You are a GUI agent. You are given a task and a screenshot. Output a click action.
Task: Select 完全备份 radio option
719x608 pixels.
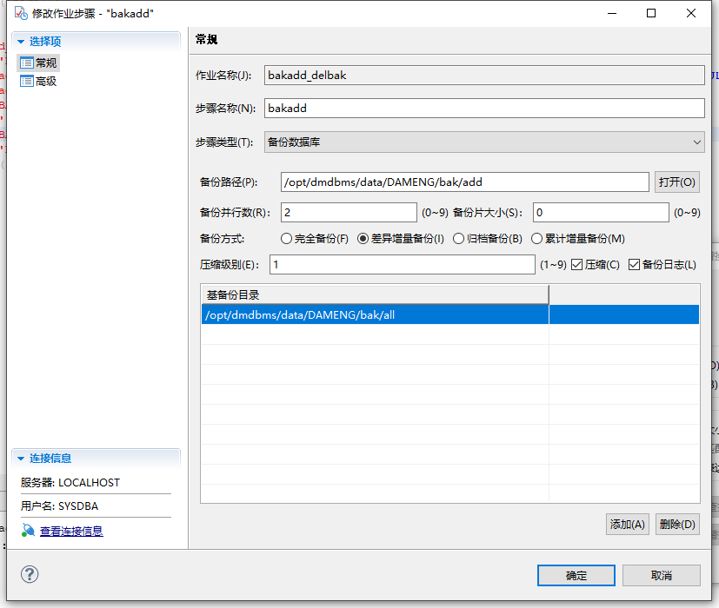click(286, 239)
